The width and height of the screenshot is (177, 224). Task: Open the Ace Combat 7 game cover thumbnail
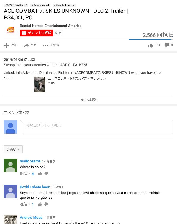(x=40, y=84)
